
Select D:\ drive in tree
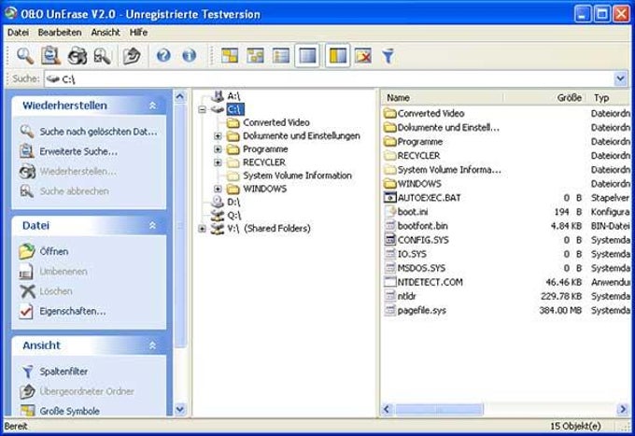[x=233, y=202]
